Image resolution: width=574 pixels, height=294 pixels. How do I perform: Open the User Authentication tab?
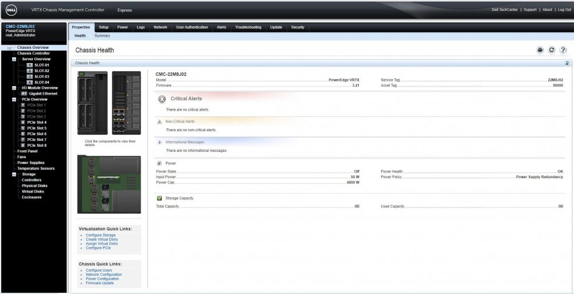192,28
